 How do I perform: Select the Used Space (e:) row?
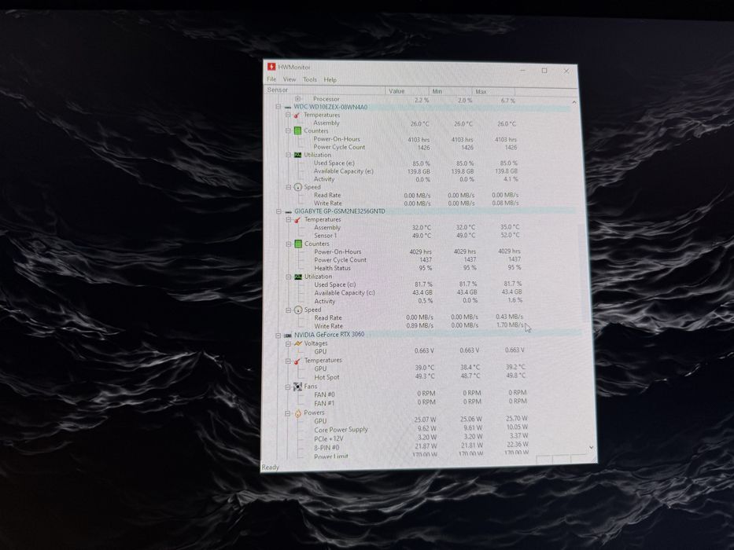point(416,163)
